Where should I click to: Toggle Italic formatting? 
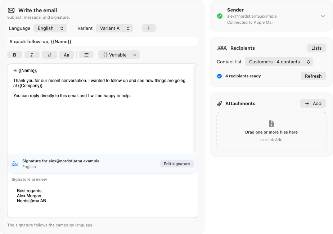32,55
